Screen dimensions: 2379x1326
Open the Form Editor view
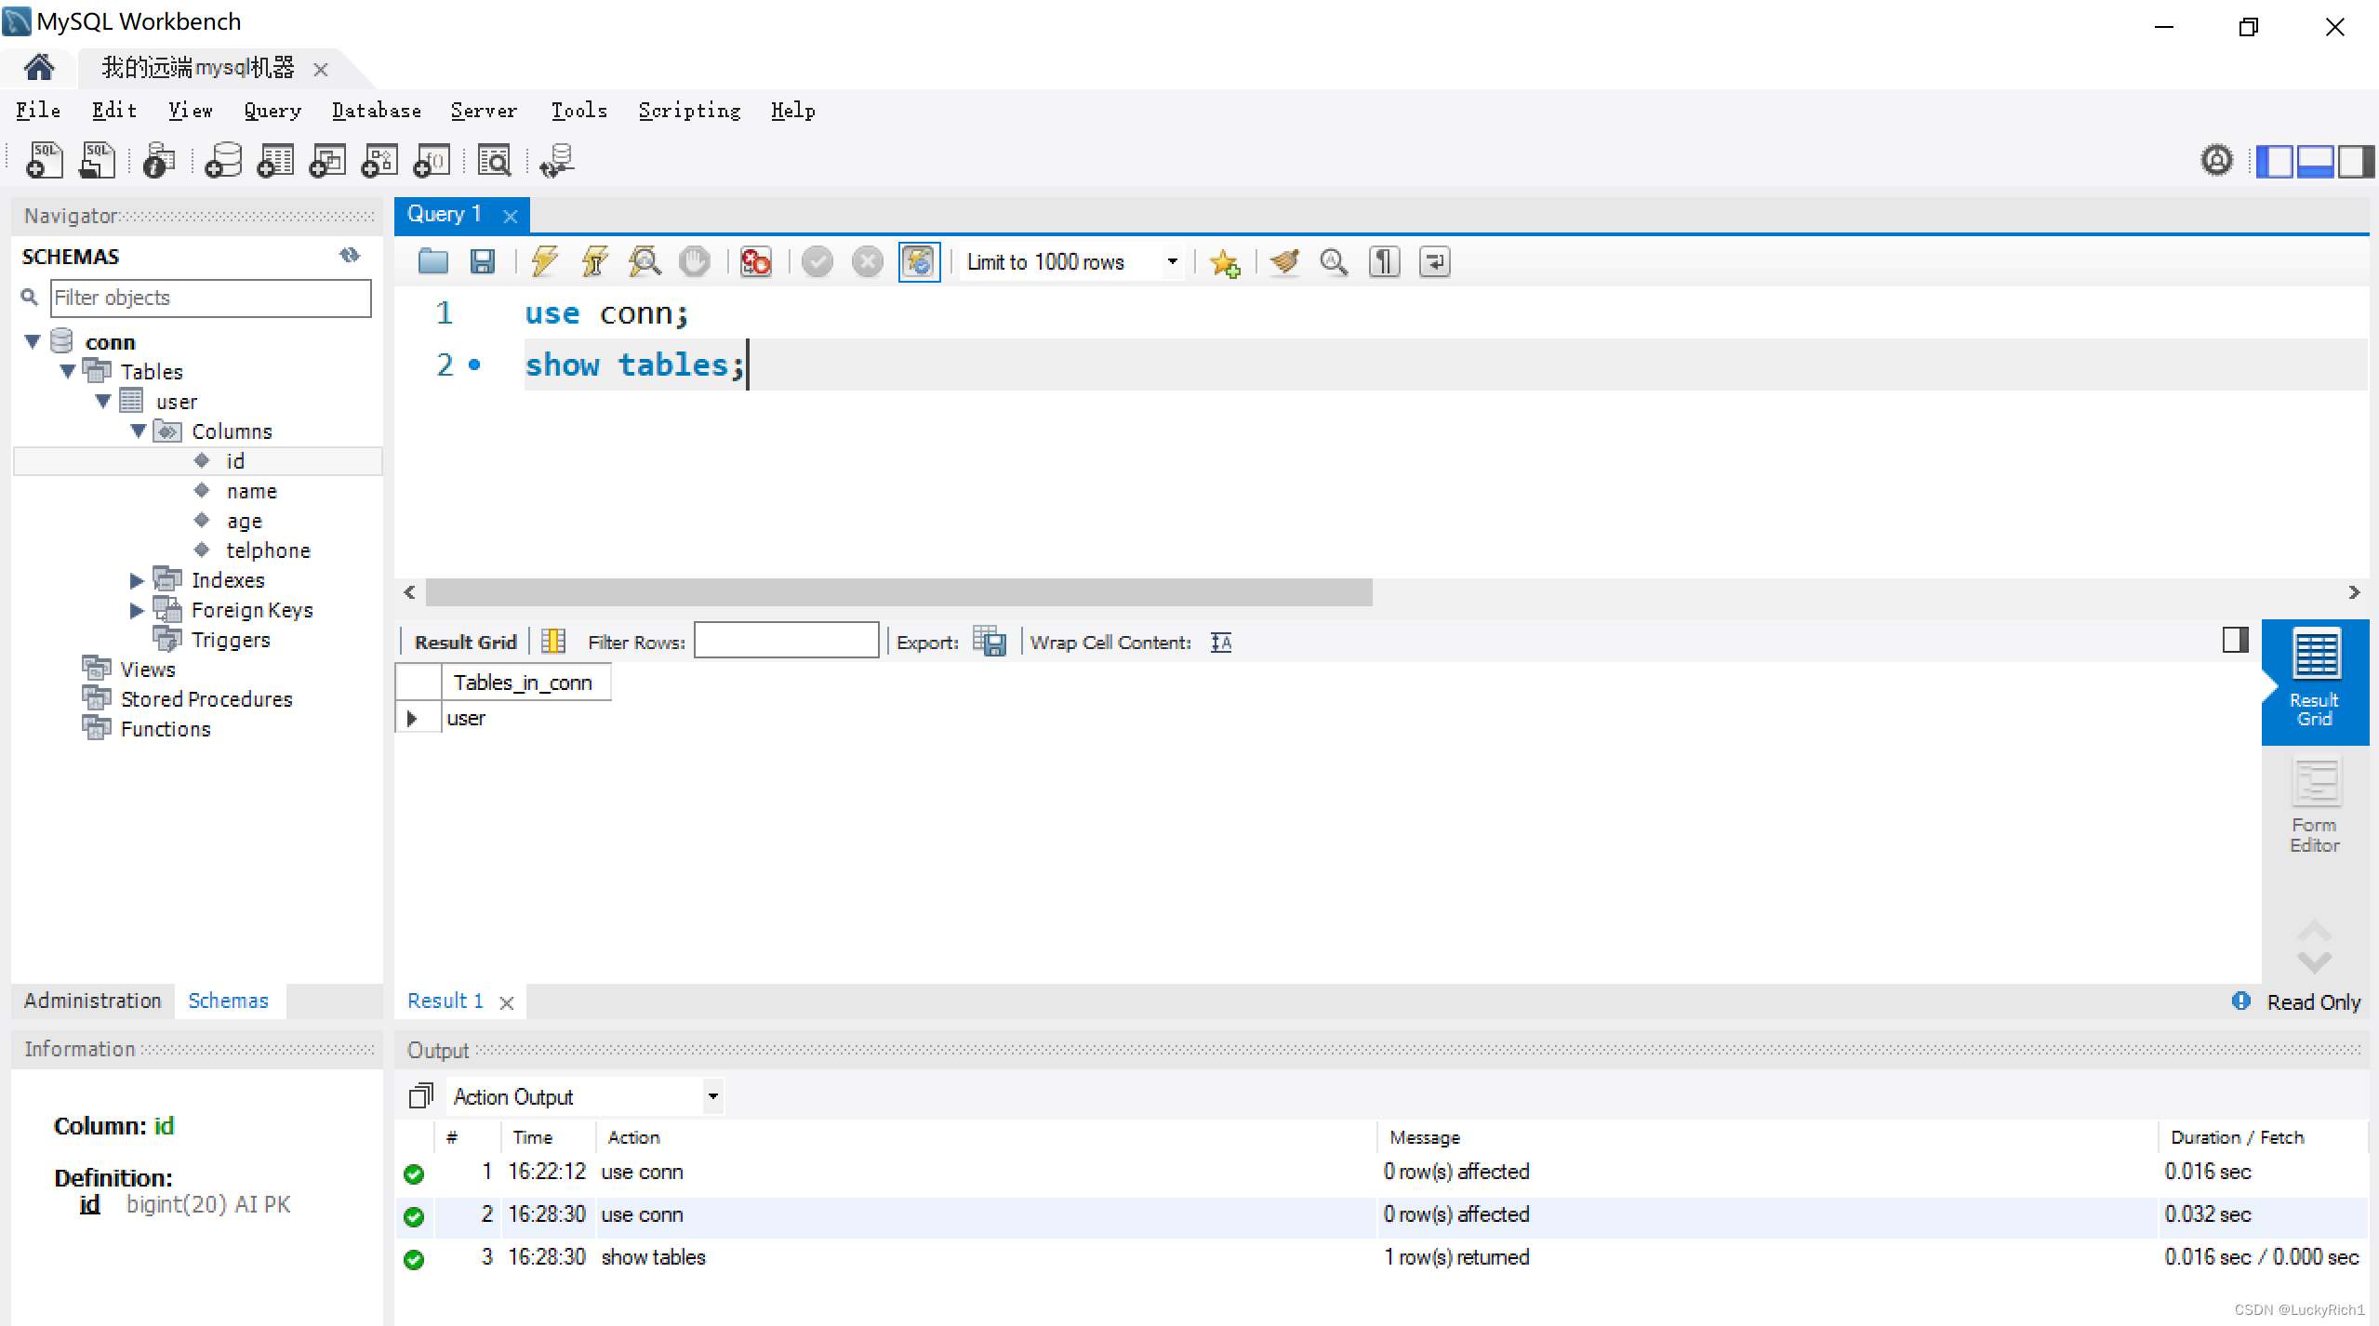click(x=2314, y=805)
